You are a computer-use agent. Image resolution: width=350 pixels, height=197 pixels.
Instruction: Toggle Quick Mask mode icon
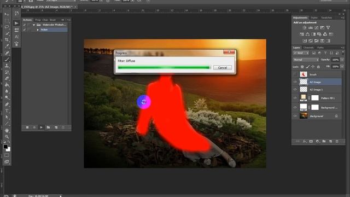[7, 155]
